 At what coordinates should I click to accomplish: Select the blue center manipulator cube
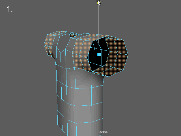coord(99,54)
